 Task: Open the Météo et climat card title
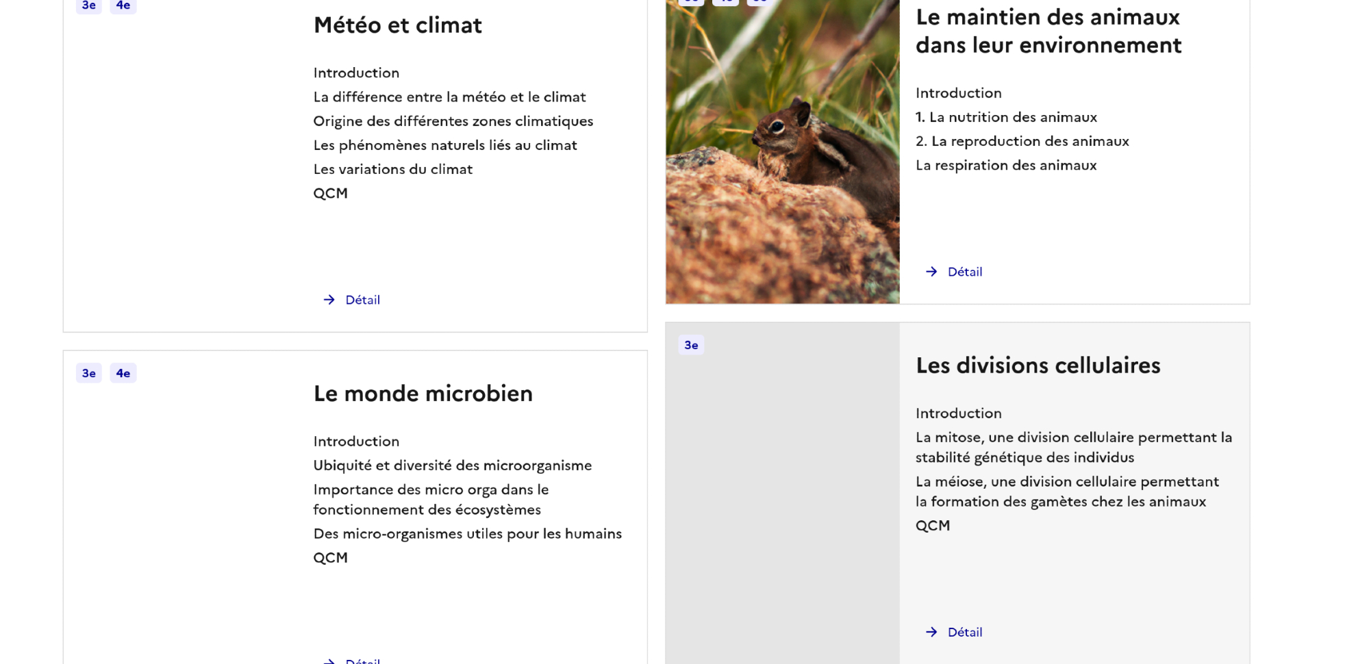[397, 25]
